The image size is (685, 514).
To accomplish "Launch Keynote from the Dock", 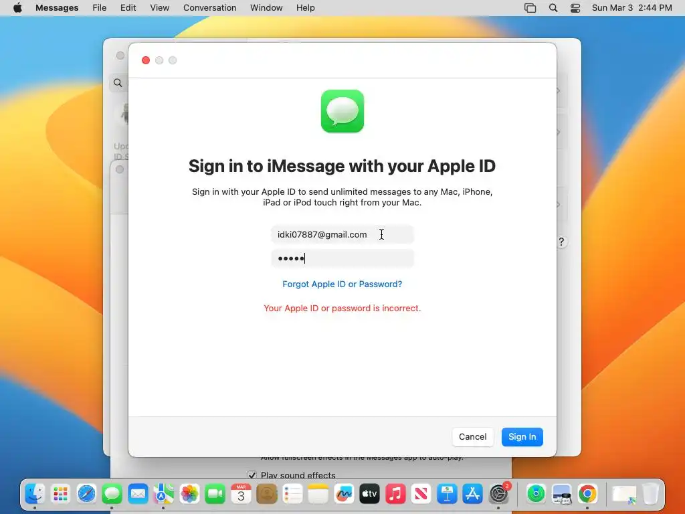I will pyautogui.click(x=447, y=494).
